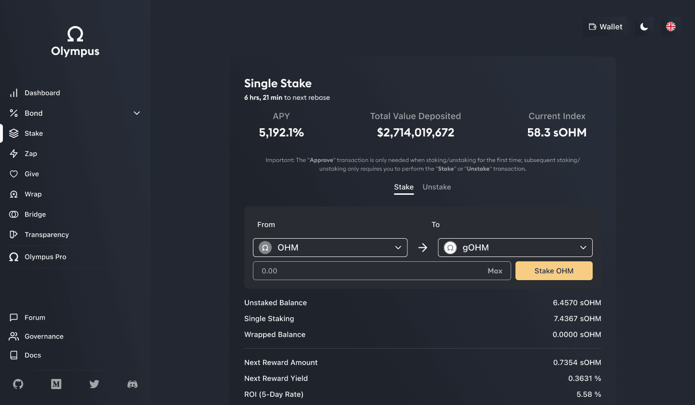This screenshot has width=695, height=405.
Task: Click the Bond percent icon
Action: pos(14,113)
